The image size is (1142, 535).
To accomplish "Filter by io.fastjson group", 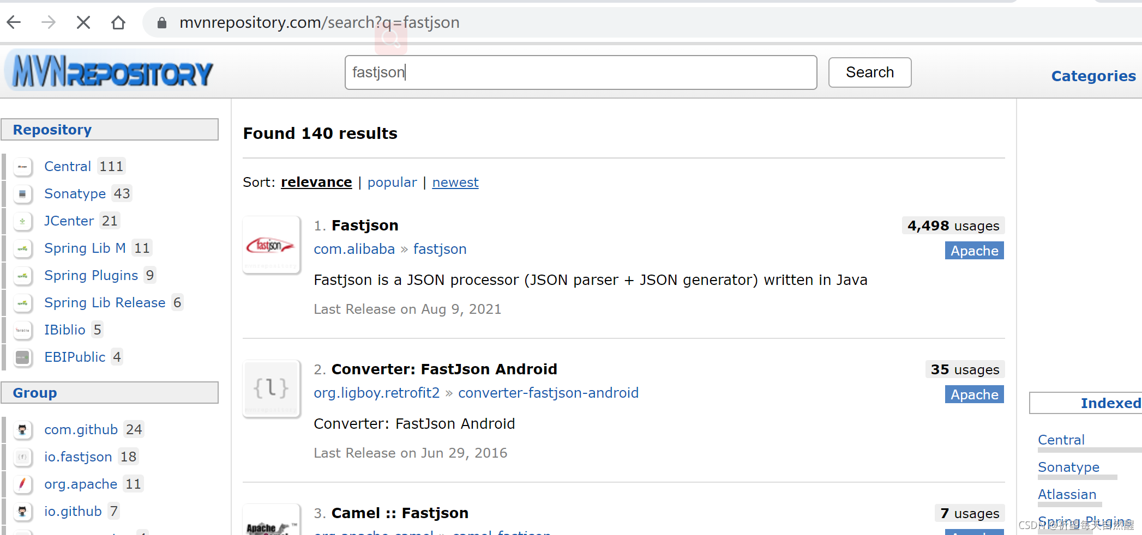I will click(x=78, y=457).
